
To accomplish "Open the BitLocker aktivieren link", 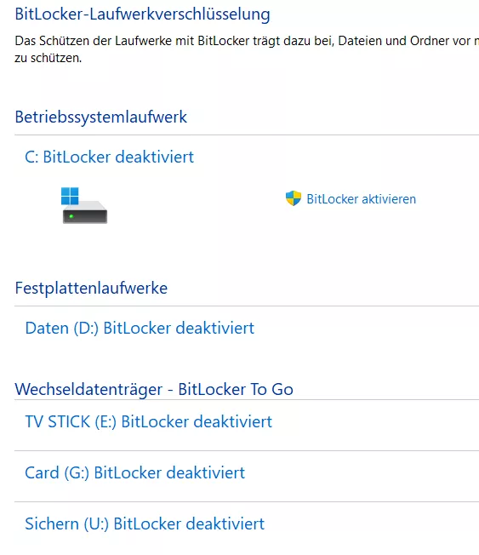I will (362, 199).
